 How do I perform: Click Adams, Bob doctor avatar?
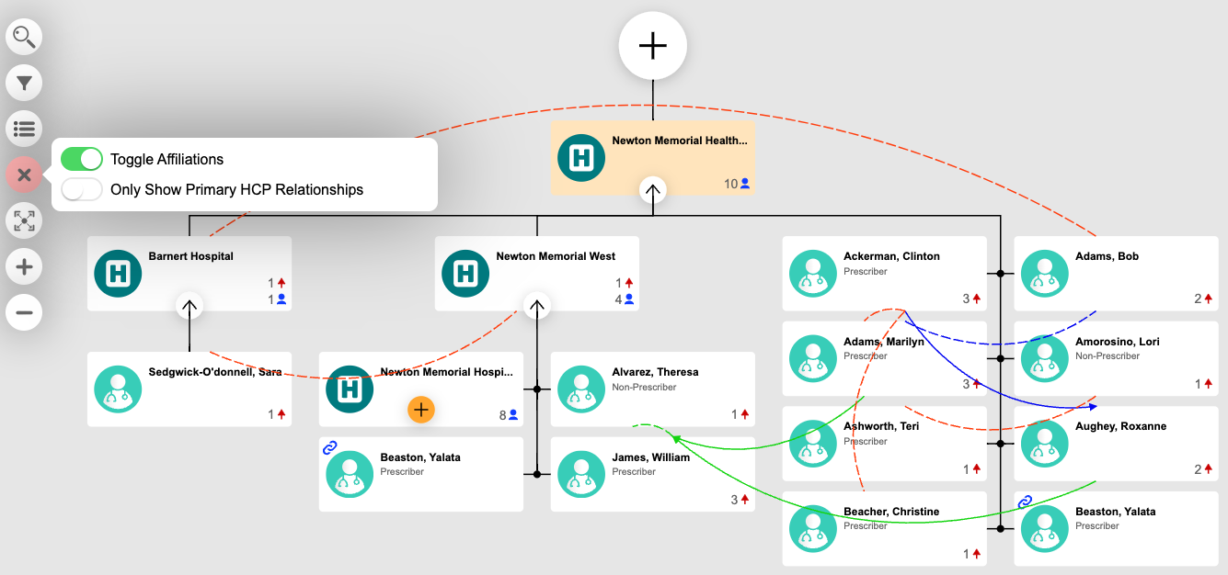1045,274
